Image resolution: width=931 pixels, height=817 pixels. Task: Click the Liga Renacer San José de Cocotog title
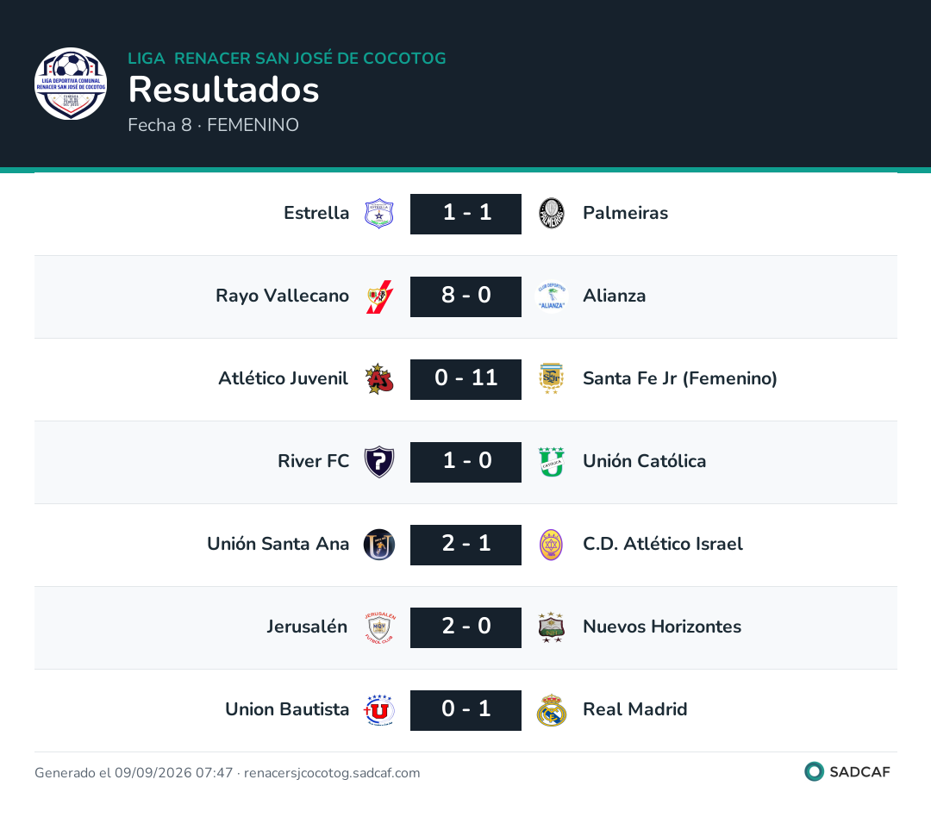287,59
